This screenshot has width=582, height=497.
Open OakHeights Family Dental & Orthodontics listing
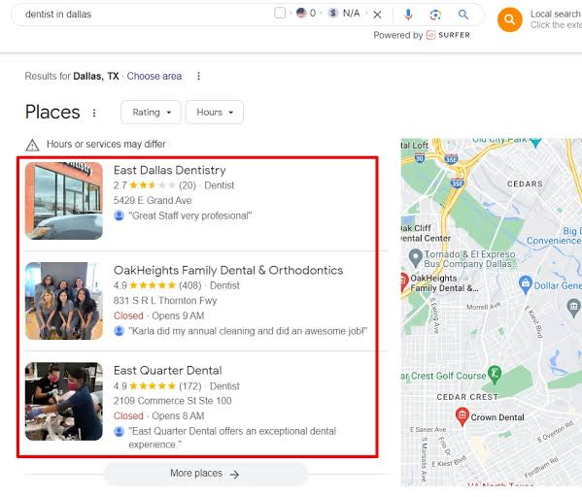click(x=228, y=271)
